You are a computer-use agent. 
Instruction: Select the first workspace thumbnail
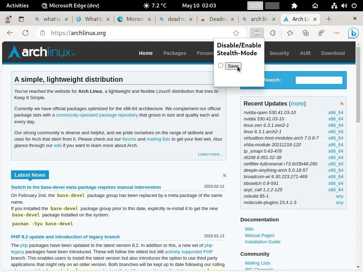click(255, 6)
